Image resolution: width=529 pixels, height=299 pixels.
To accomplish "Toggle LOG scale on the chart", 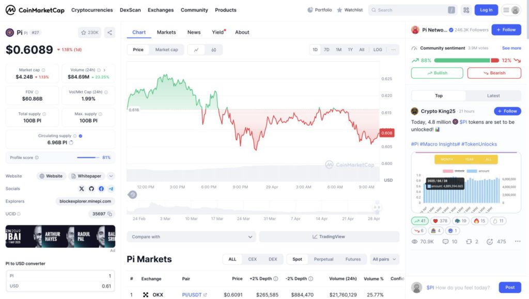I will (378, 50).
